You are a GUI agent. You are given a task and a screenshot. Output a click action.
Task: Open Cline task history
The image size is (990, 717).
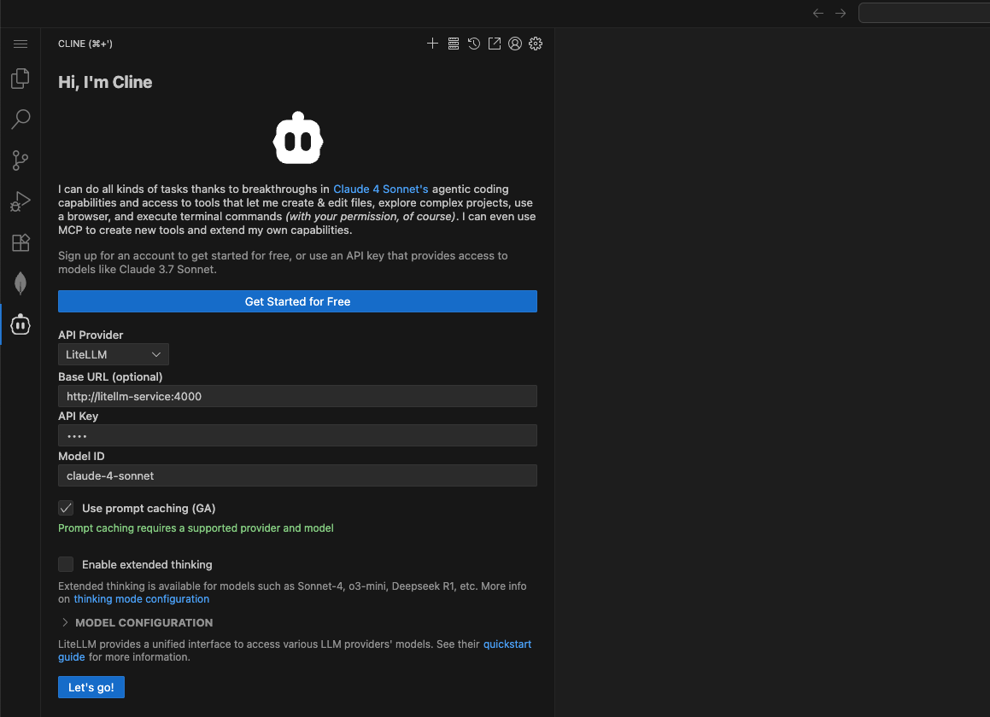coord(474,44)
